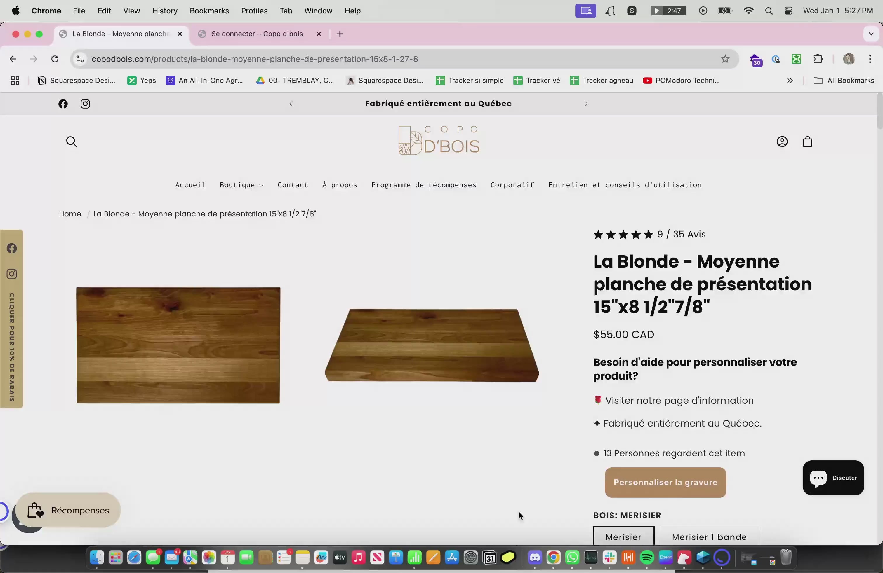Open the View menu
Screen dimensions: 883x573
[131, 11]
